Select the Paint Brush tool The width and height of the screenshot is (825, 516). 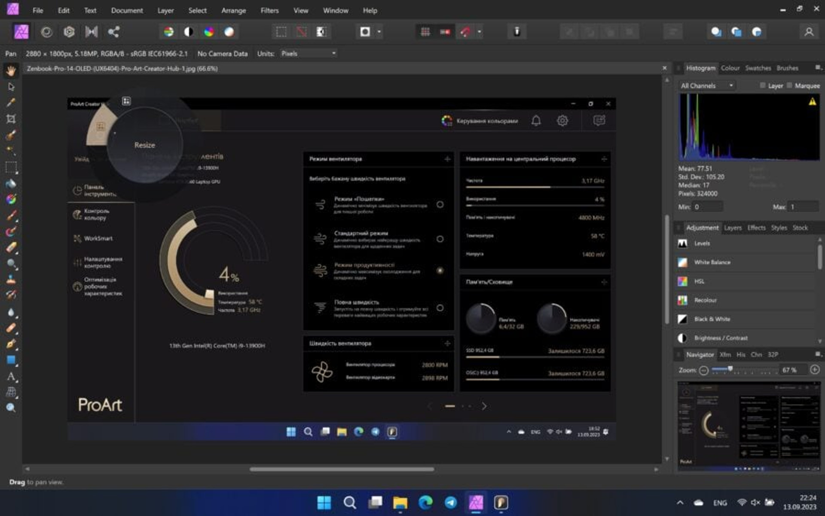11,215
